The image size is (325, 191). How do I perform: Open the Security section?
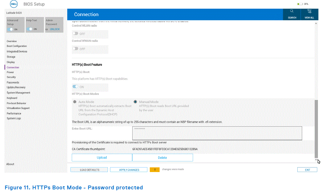[12, 77]
